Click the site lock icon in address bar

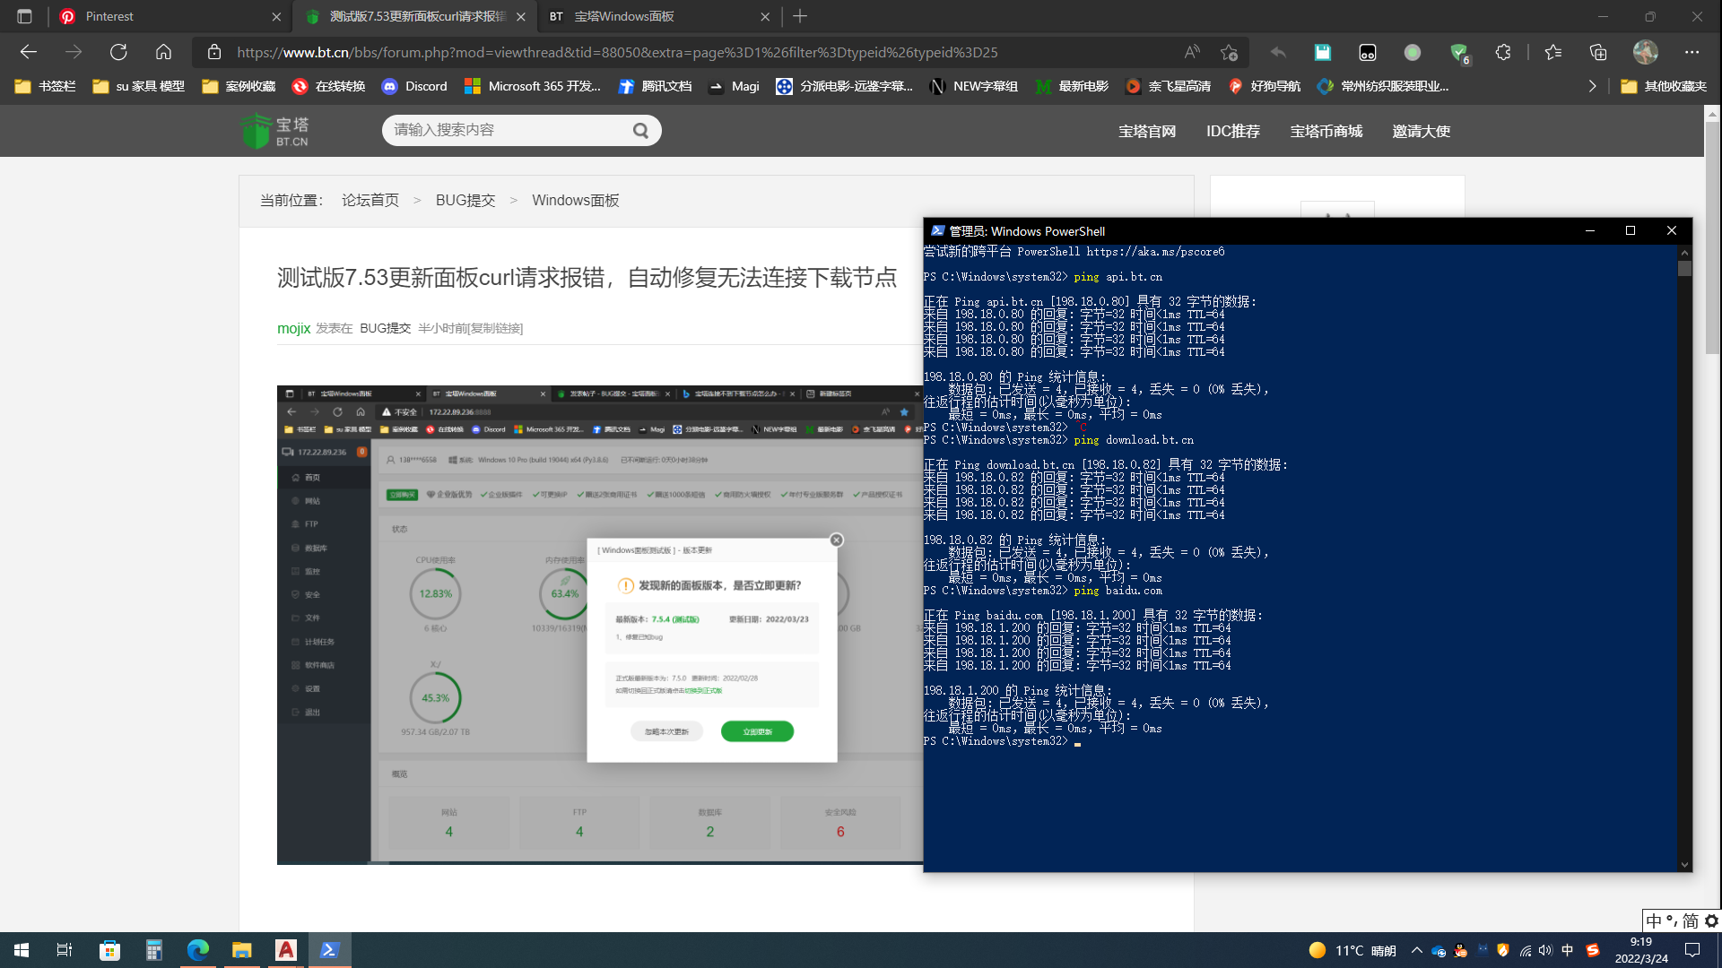click(x=214, y=52)
